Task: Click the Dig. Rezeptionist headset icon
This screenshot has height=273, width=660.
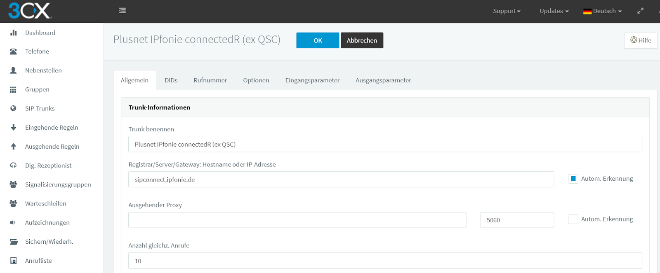Action: (13, 165)
